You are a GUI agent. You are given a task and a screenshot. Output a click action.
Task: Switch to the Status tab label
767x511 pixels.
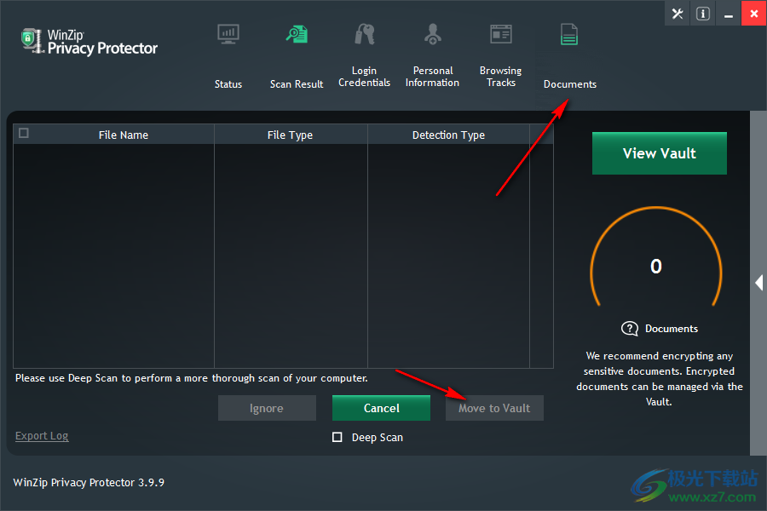point(228,84)
